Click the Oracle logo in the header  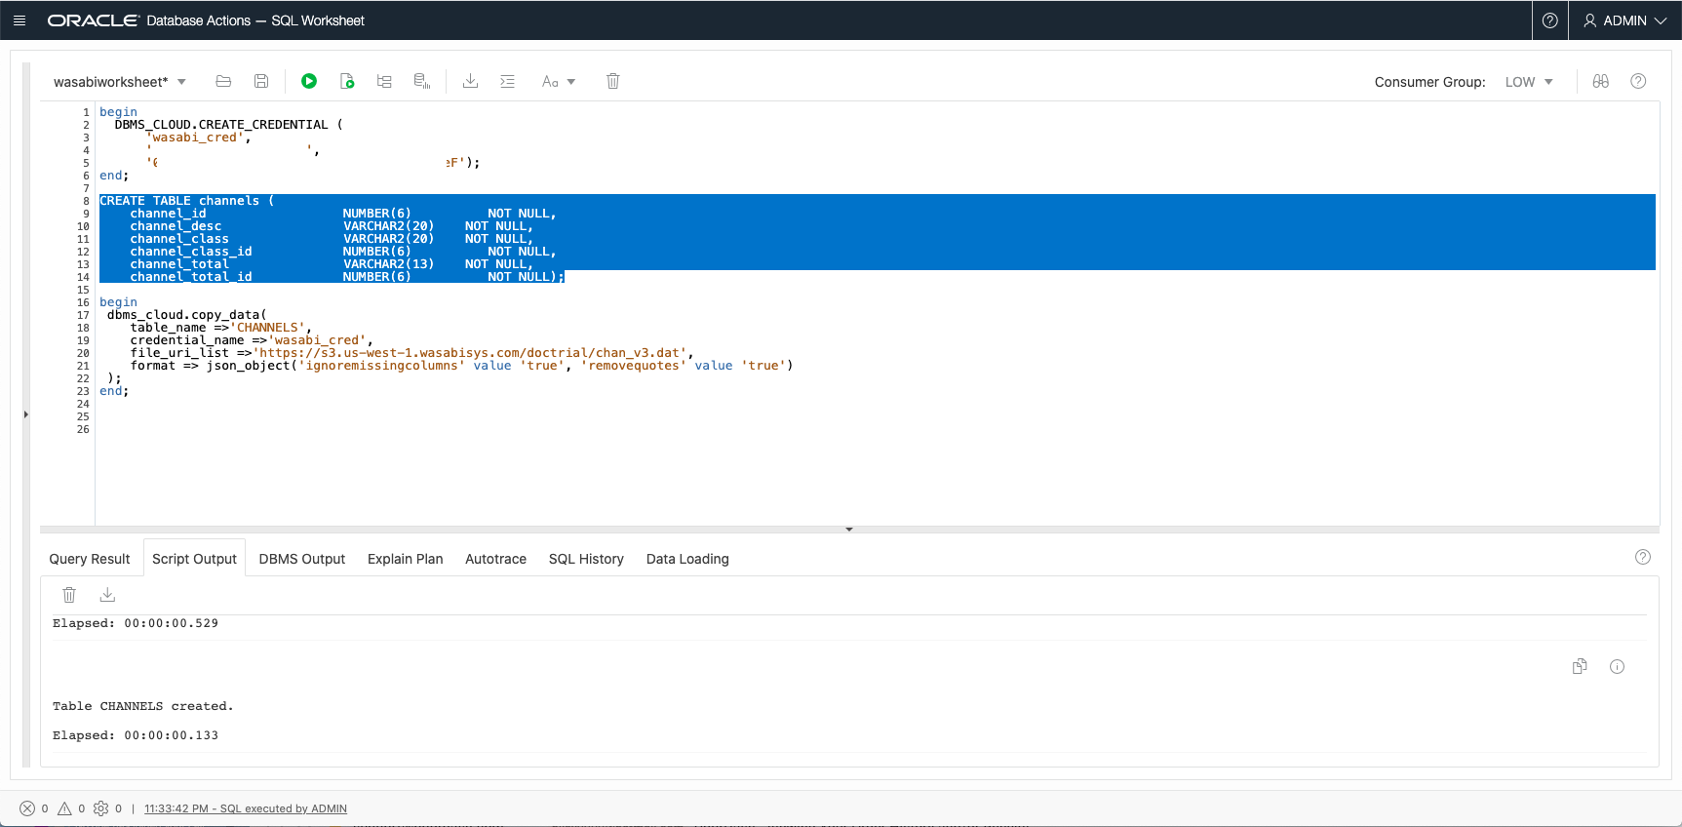(x=94, y=20)
